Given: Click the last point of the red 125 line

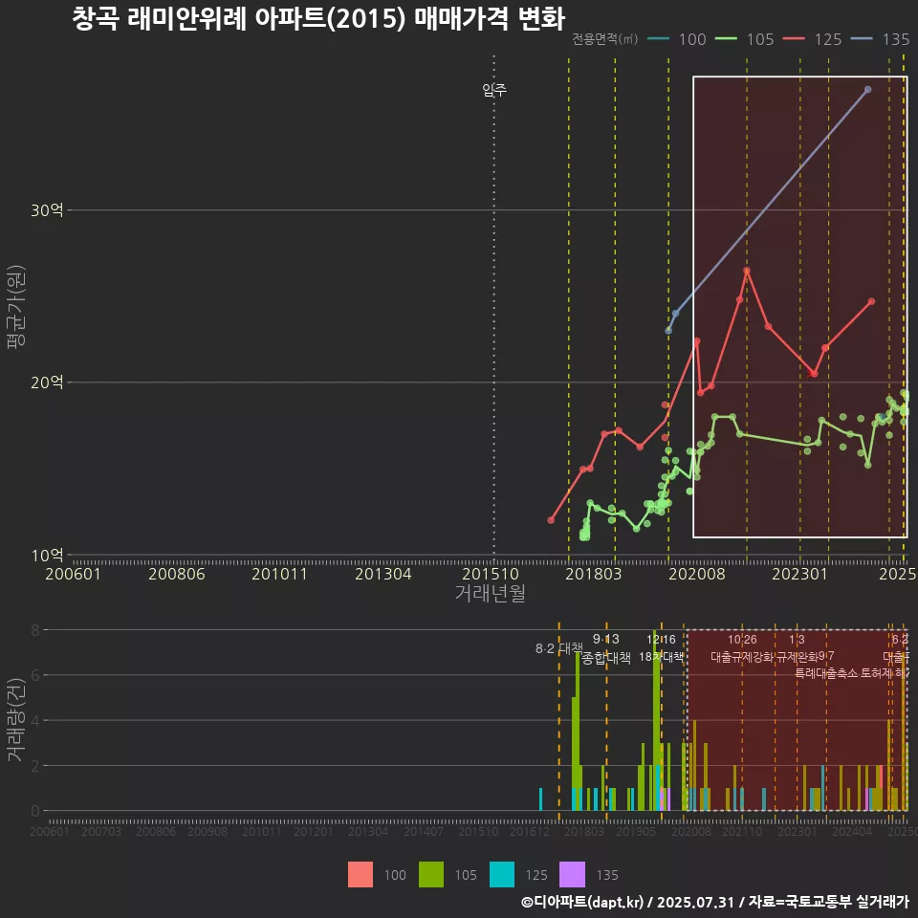Looking at the screenshot, I should pos(871,301).
